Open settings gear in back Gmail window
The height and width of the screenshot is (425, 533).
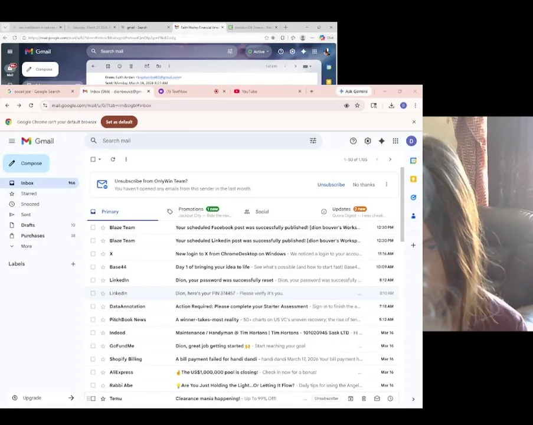pyautogui.click(x=292, y=51)
